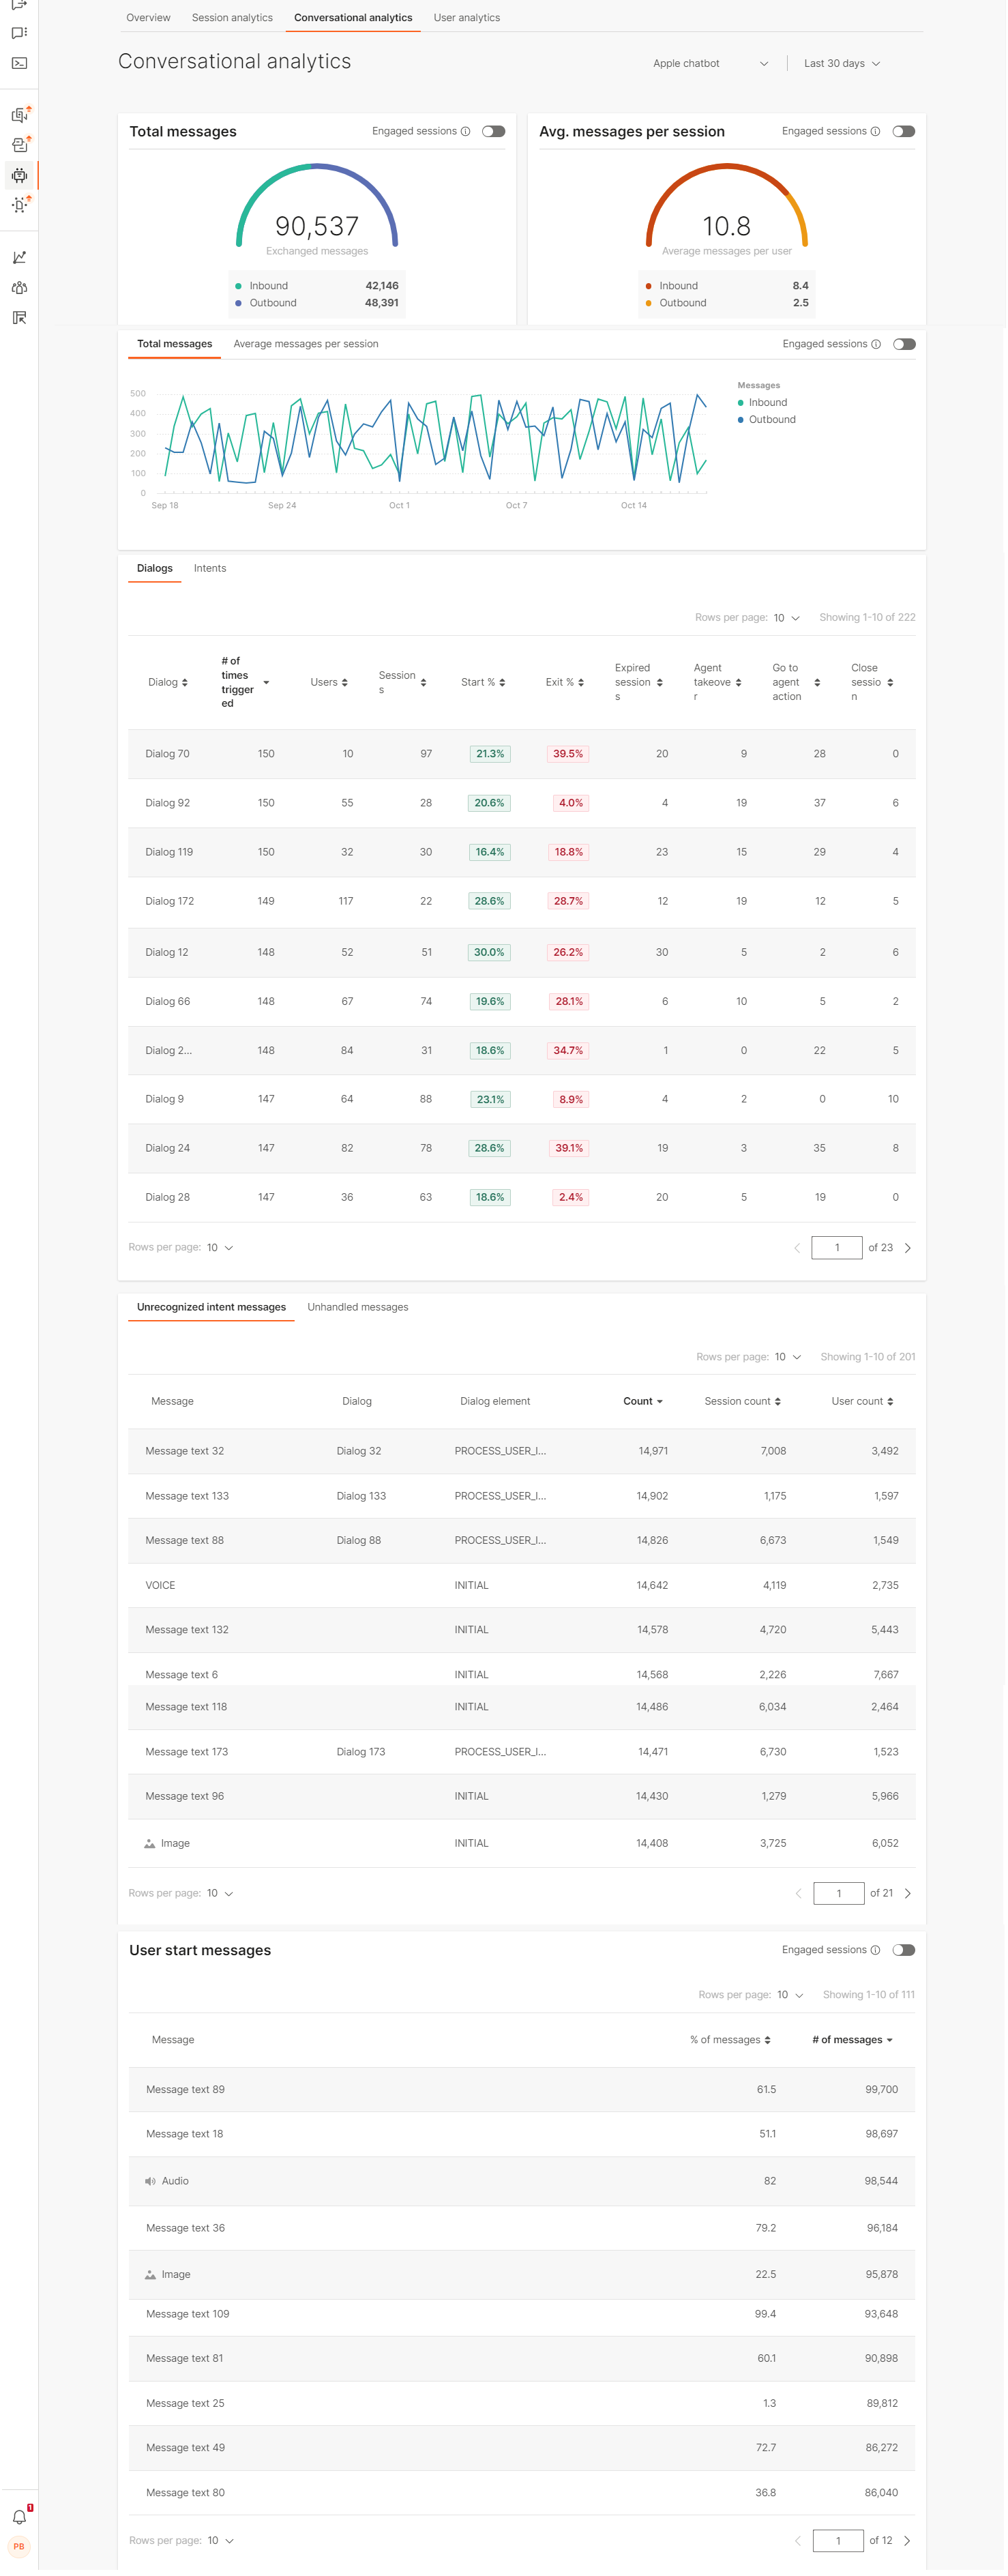This screenshot has height=2576, width=1008.
Task: Go to next page of User start messages
Action: pos(908,2541)
